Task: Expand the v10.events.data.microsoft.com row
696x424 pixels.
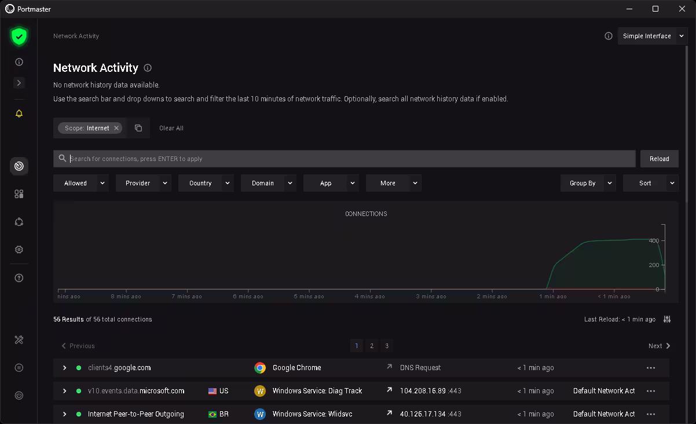Action: tap(64, 391)
